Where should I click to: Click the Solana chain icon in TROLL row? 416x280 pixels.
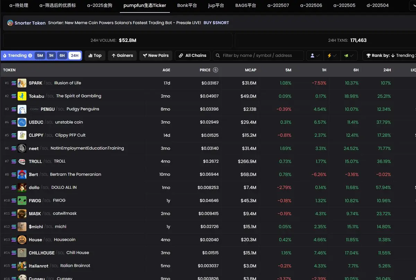point(14,161)
